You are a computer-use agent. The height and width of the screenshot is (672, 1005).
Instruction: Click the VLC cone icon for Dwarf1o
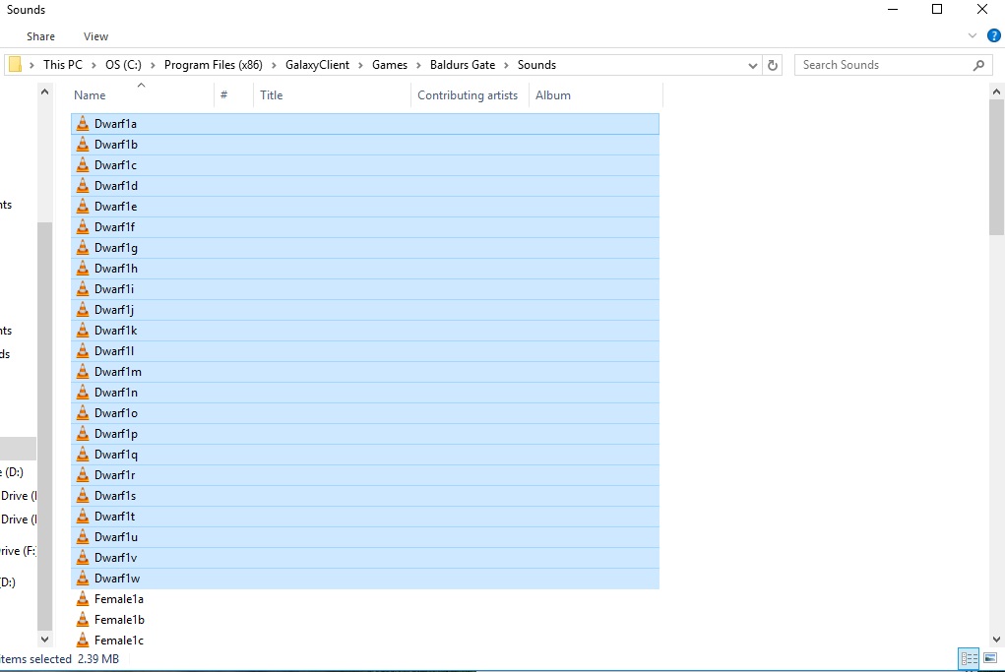[x=83, y=412]
